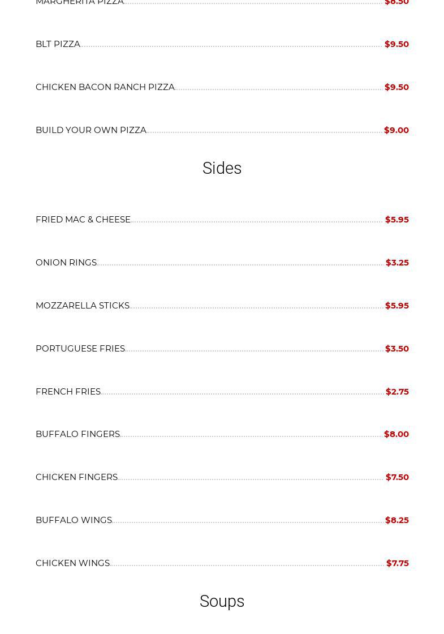Select Fried Mac & Cheese
The height and width of the screenshot is (634, 444).
pos(83,220)
